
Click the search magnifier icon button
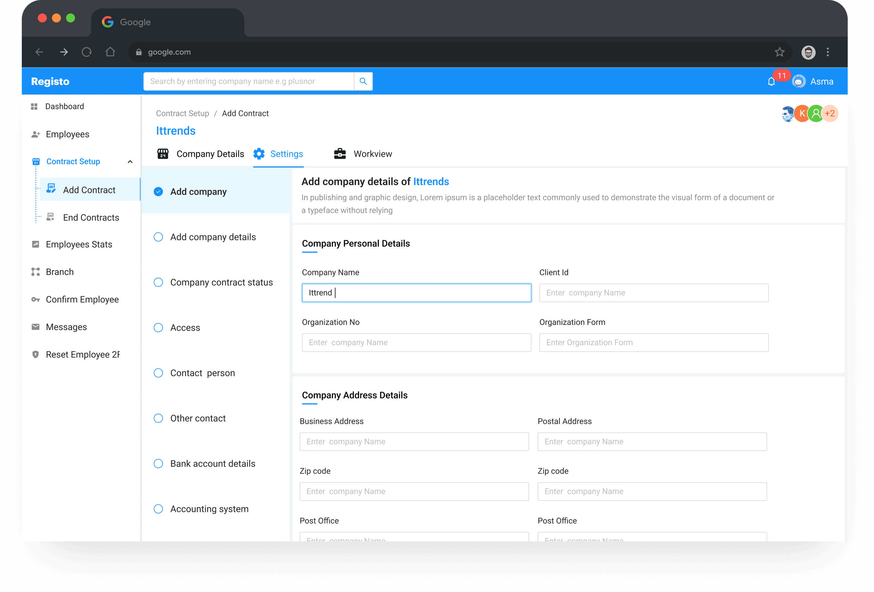point(363,81)
